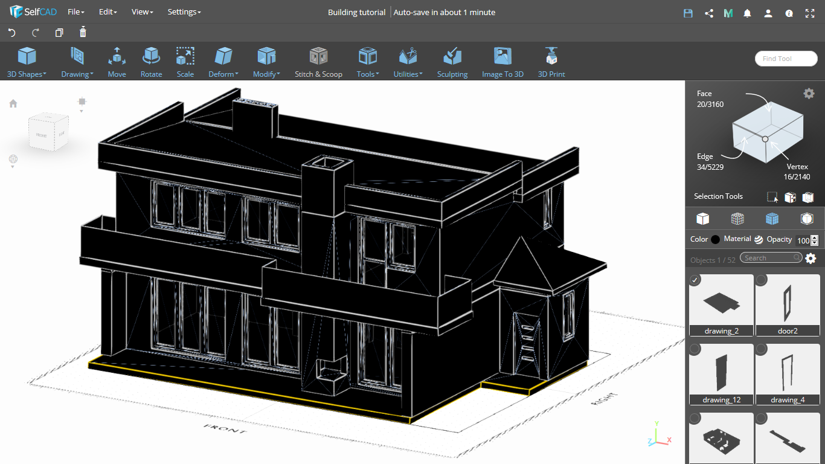Check the drawing_4 object checkbox
Screen dimensions: 825x464
point(762,349)
